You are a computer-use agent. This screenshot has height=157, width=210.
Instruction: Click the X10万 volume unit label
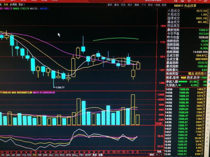point(159,124)
